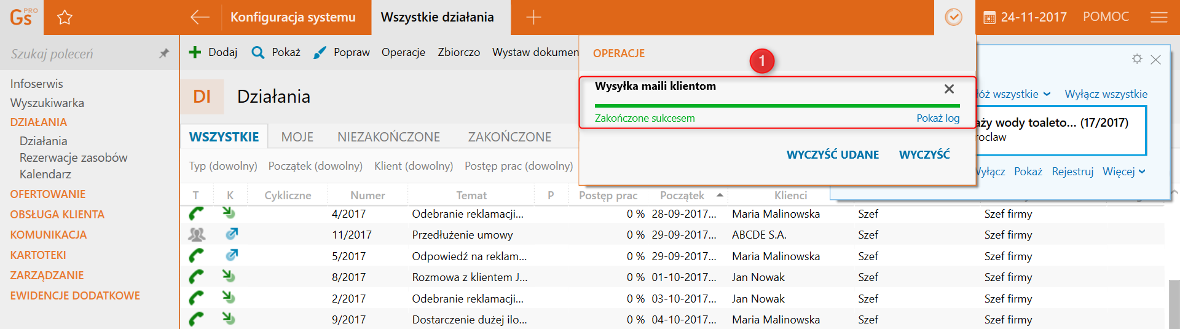This screenshot has width=1180, height=329.
Task: Expand the Typ (dowolny) filter
Action: 223,166
